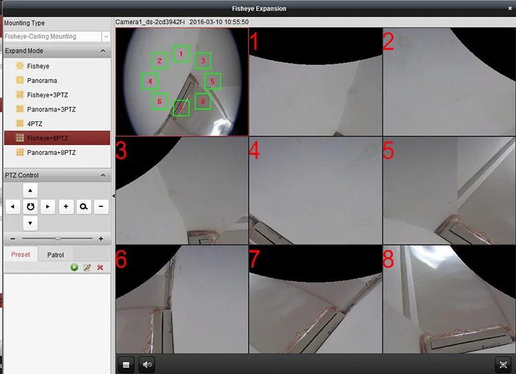This screenshot has width=516, height=374.
Task: Select Panorama+8PTZ mode
Action: (57, 153)
